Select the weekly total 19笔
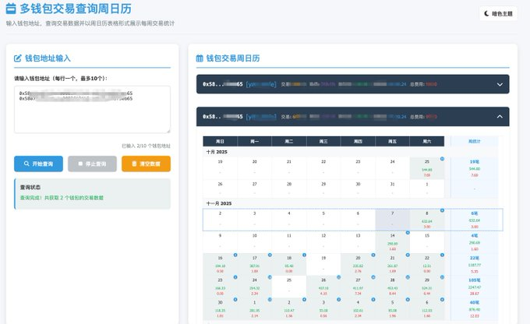Viewport: 530px width, 324px height. 474,162
